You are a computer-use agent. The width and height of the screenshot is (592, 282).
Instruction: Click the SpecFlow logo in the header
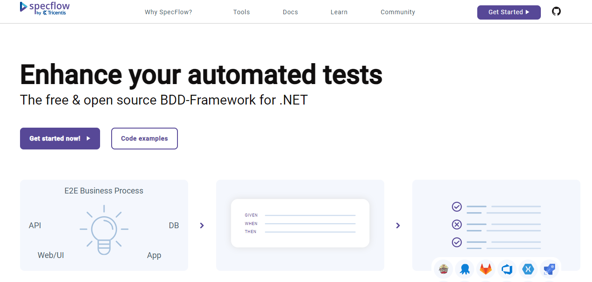coord(45,9)
